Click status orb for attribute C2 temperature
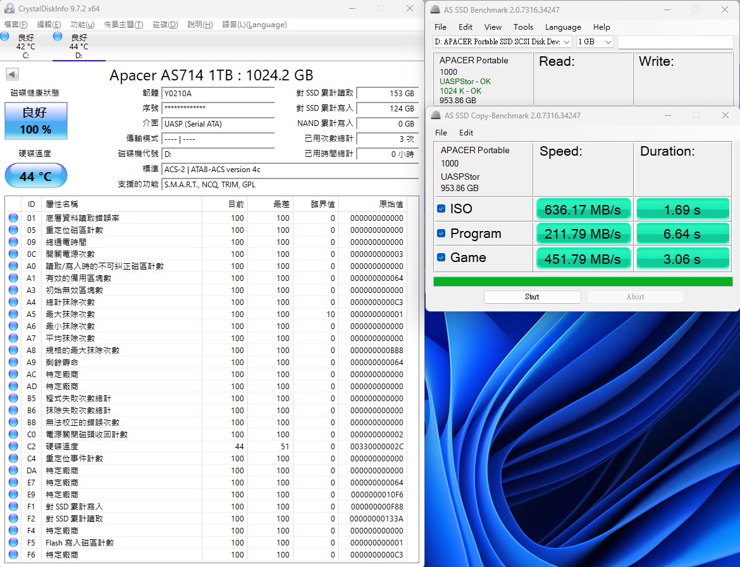This screenshot has width=740, height=567. [x=13, y=446]
